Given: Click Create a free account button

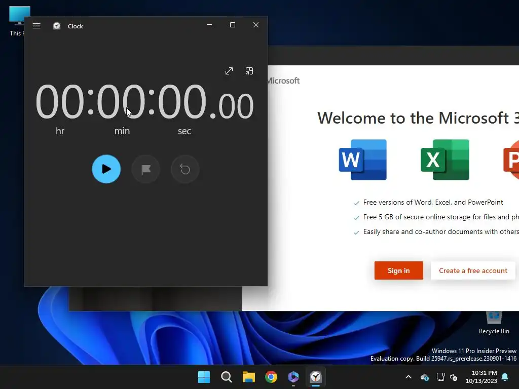Looking at the screenshot, I should point(473,270).
